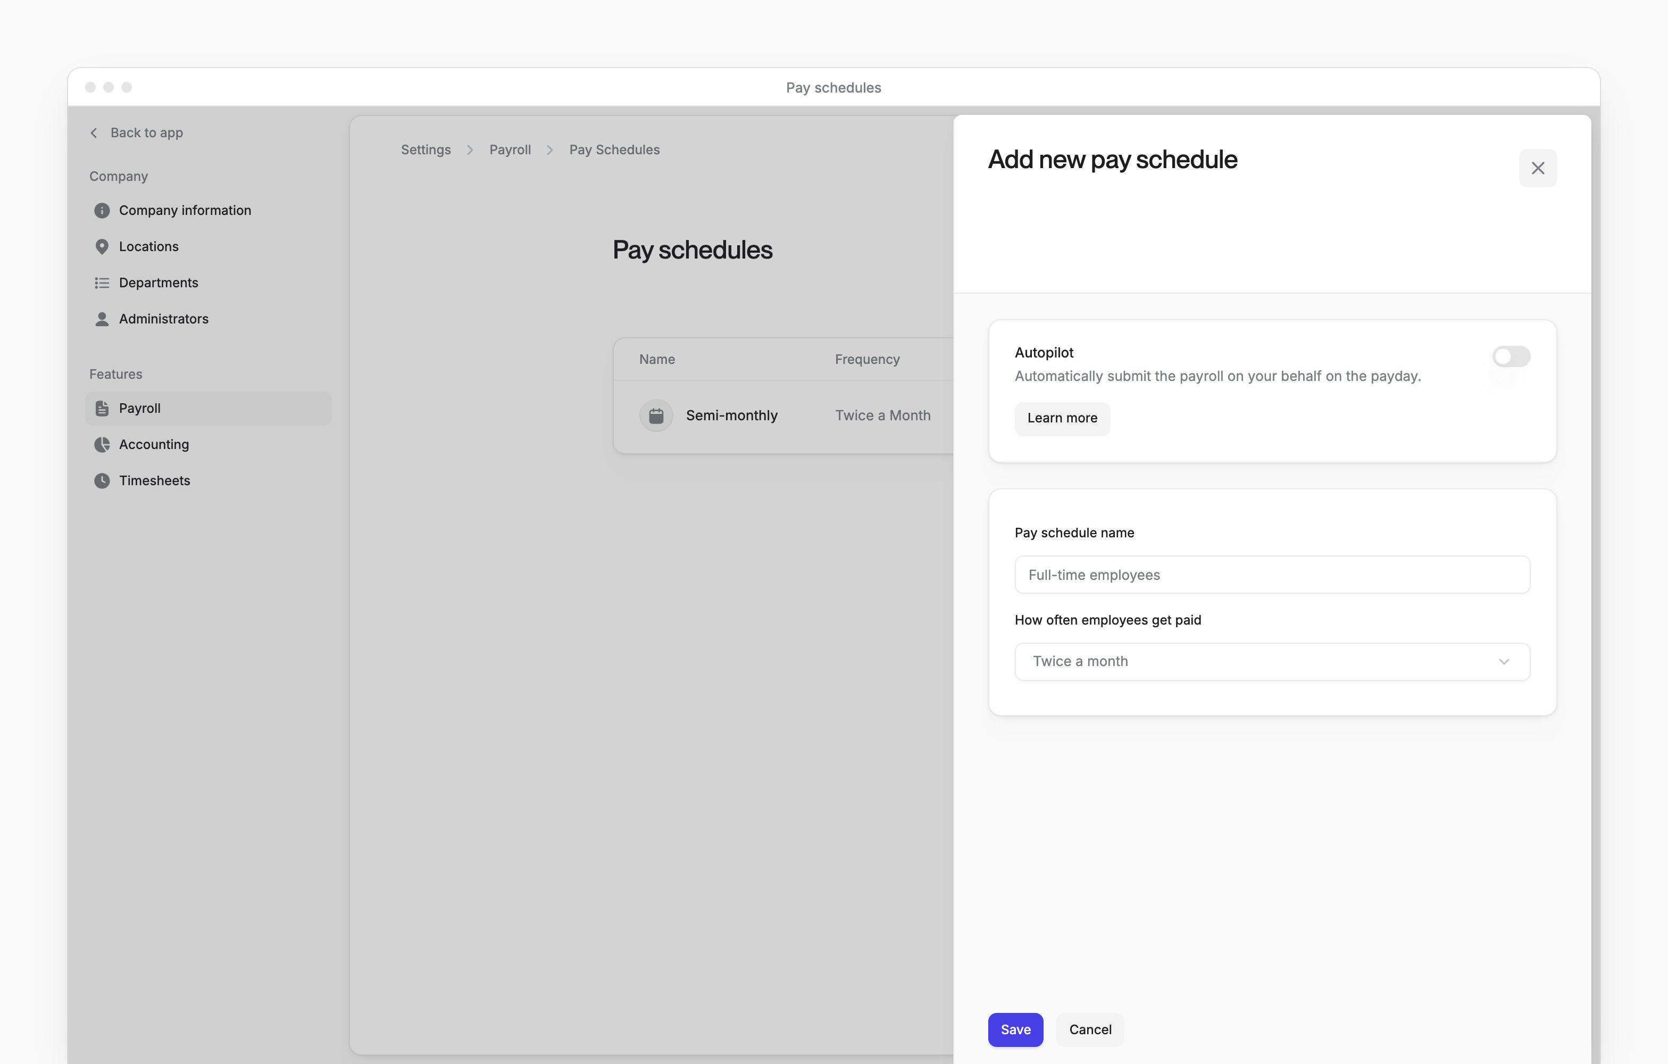Click the Settings breadcrumb

pos(426,149)
